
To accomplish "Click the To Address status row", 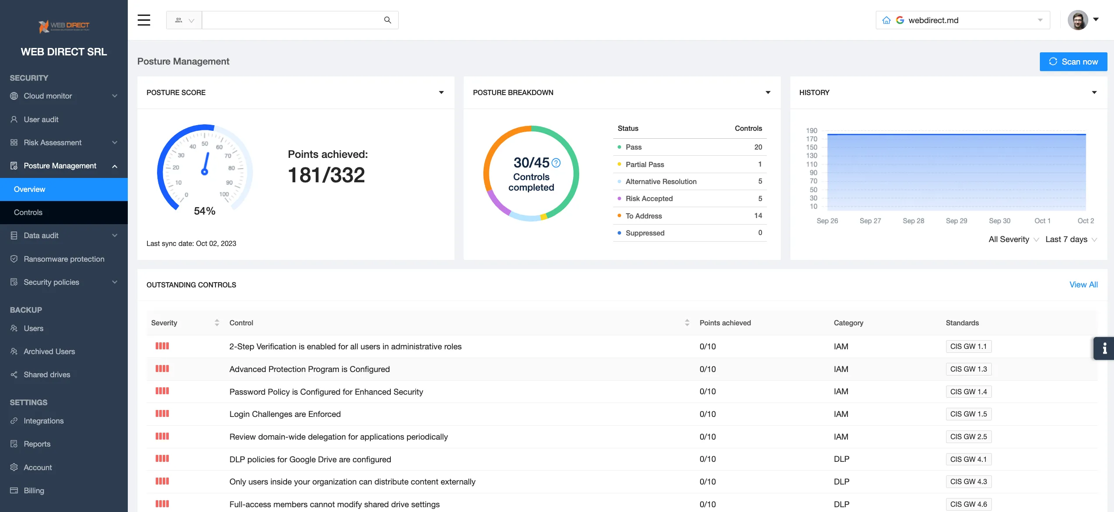I will tap(690, 216).
